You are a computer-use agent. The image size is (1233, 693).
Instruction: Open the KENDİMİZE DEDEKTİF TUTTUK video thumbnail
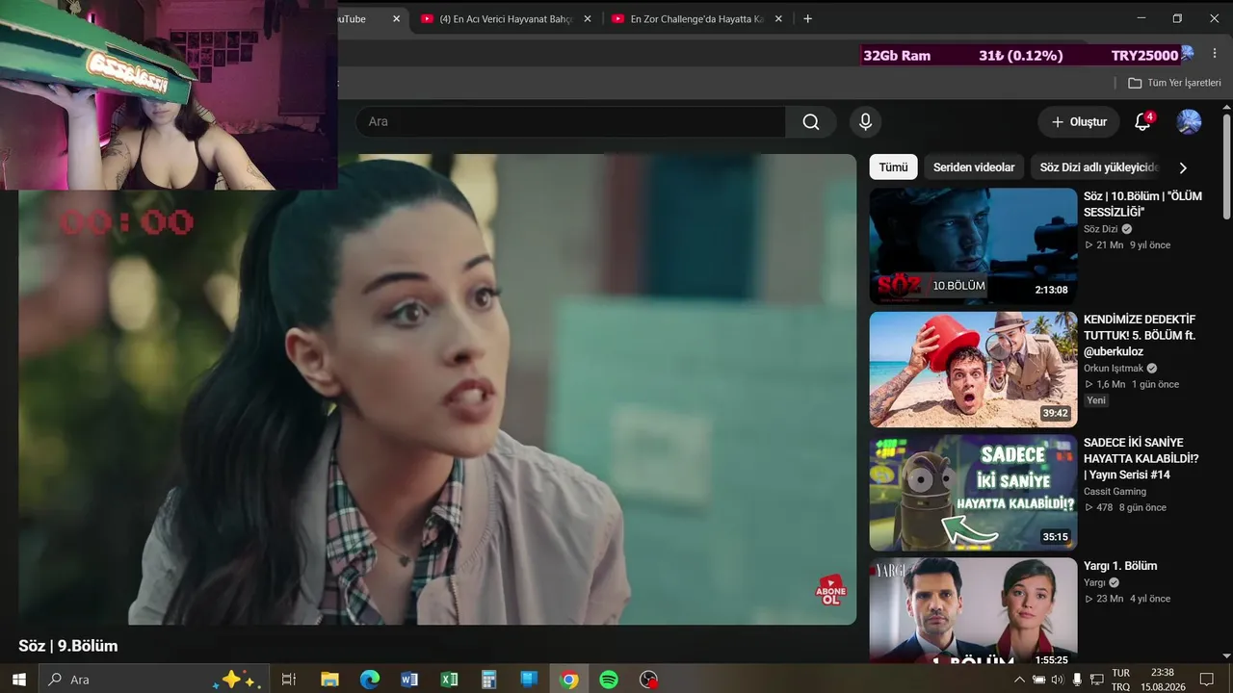pyautogui.click(x=973, y=369)
